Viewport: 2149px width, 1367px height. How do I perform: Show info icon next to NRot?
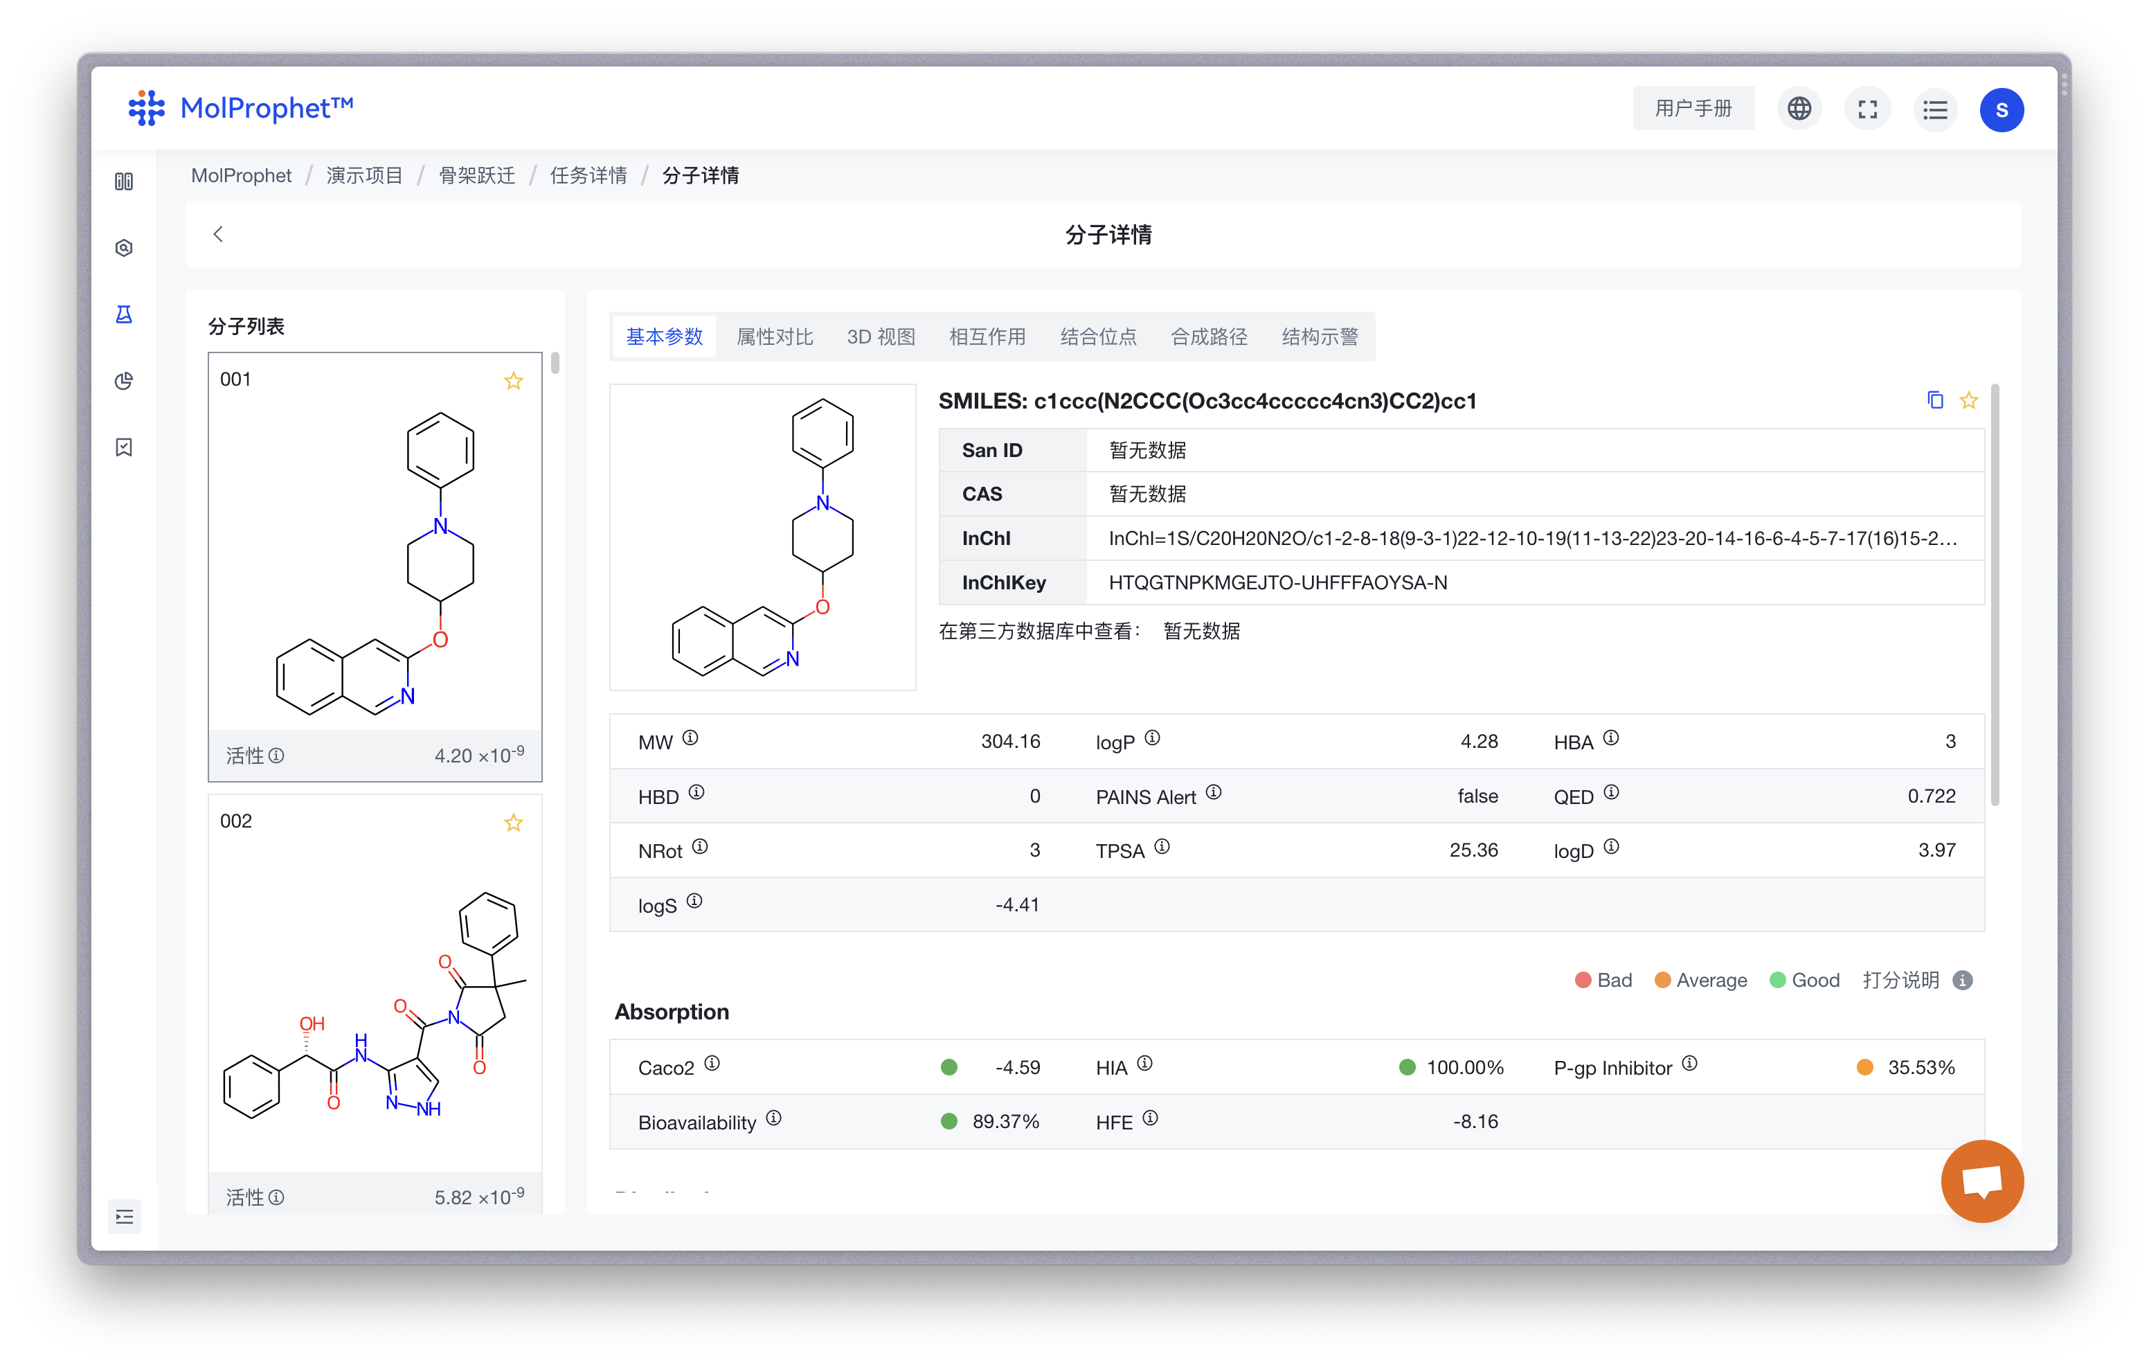point(700,848)
